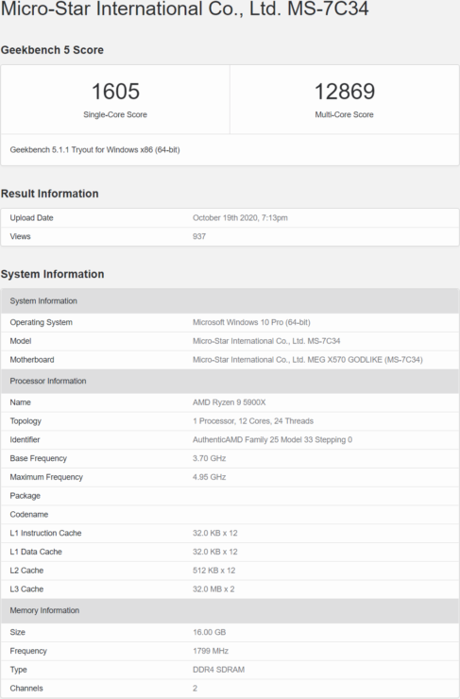Click the 'Identifier' row label

coord(25,440)
